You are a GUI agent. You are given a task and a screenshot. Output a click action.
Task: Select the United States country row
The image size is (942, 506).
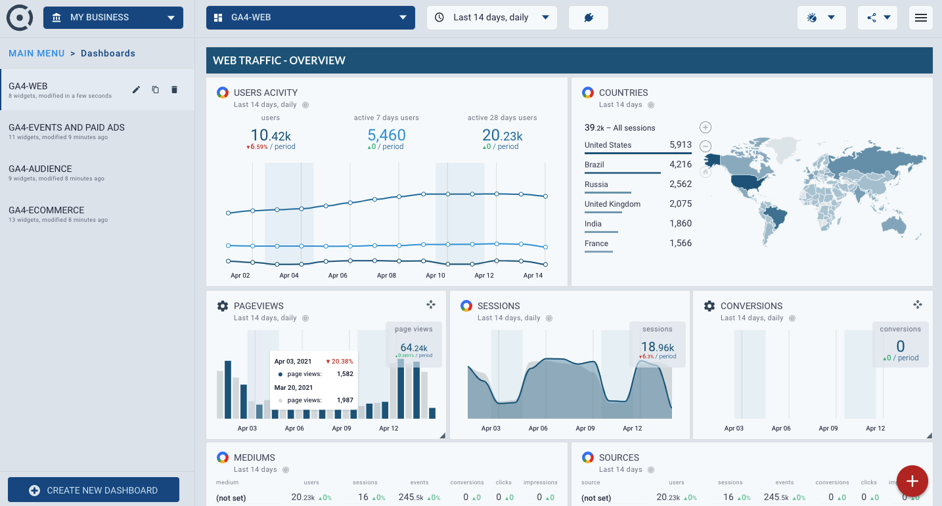[638, 146]
